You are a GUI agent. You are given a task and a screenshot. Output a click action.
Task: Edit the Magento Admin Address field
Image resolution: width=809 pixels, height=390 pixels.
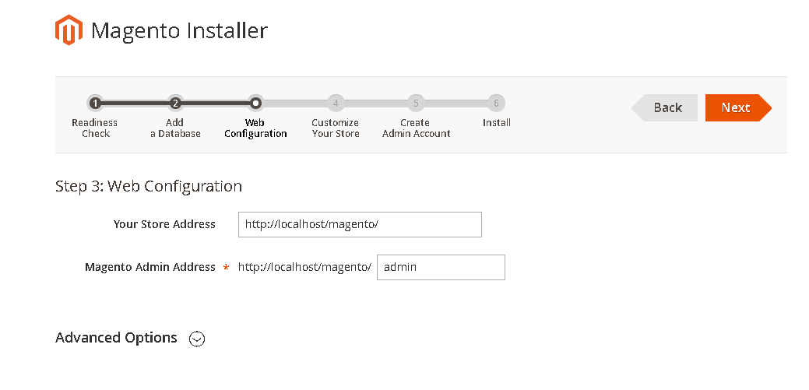pos(441,267)
